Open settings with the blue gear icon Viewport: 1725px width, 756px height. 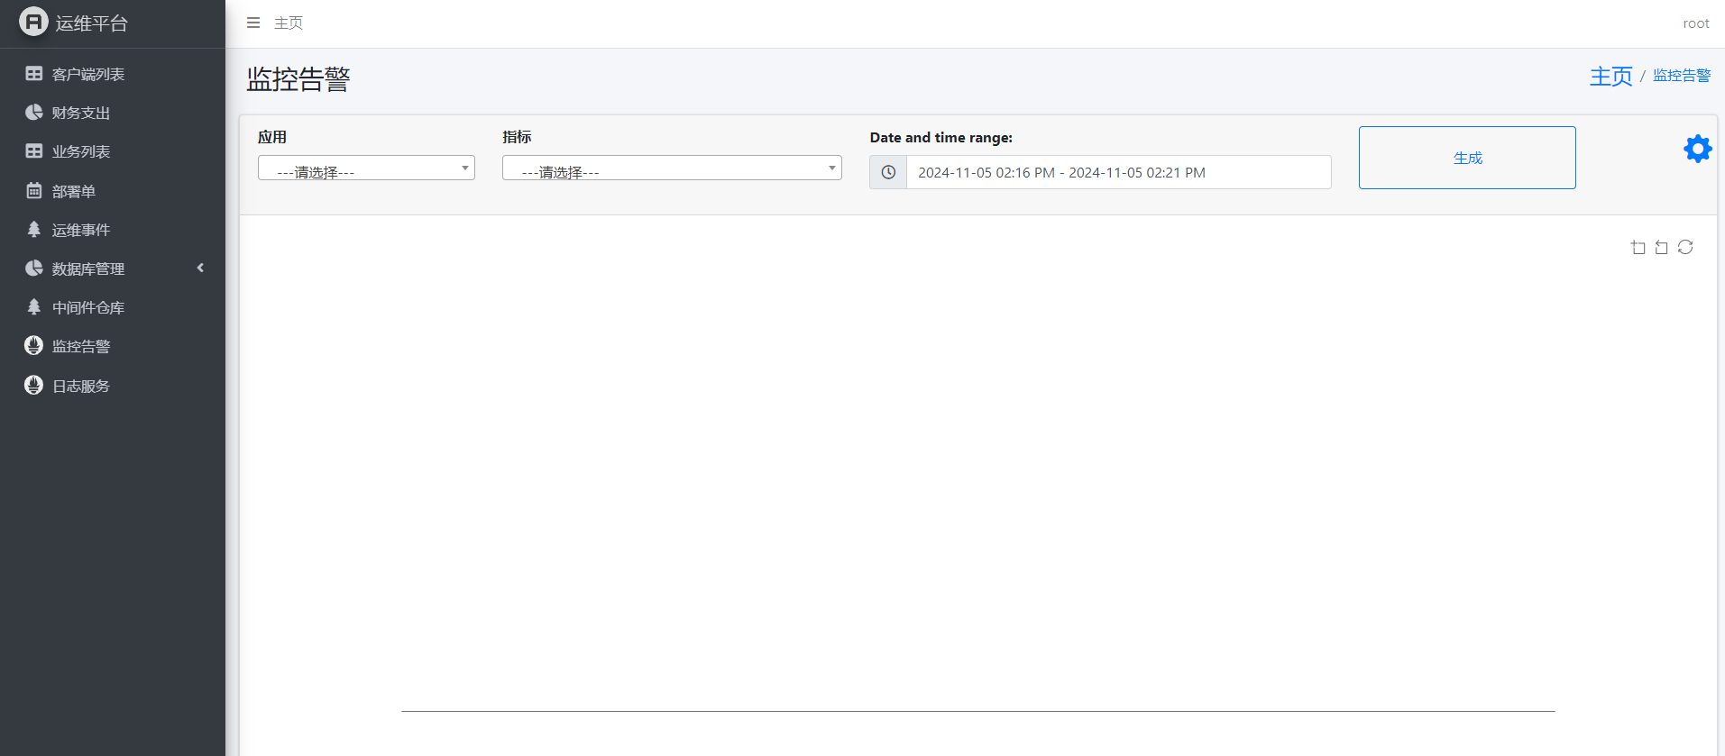point(1697,149)
